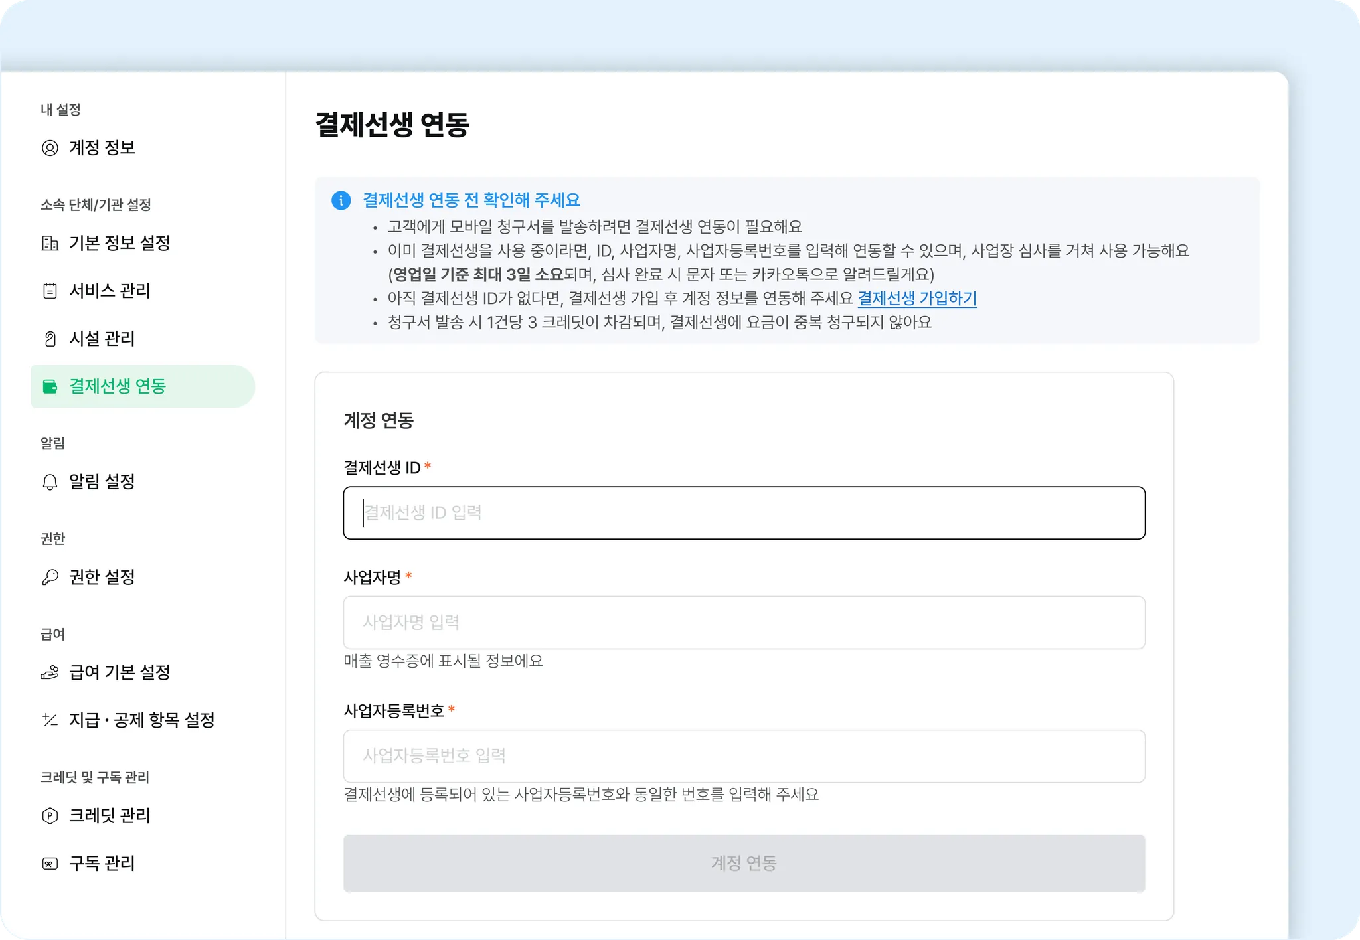Follow the 결제선생 가입하기 link
Image resolution: width=1360 pixels, height=940 pixels.
pyautogui.click(x=917, y=299)
